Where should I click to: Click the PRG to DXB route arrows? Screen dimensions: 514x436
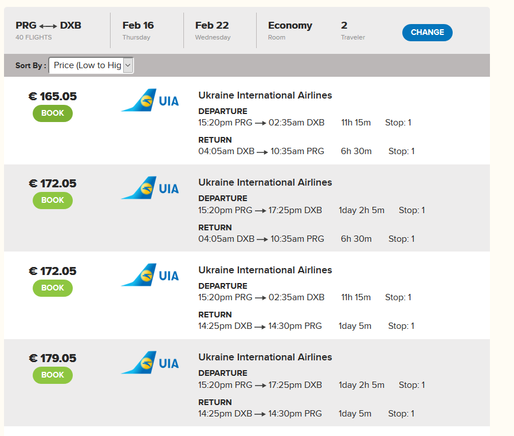(48, 26)
